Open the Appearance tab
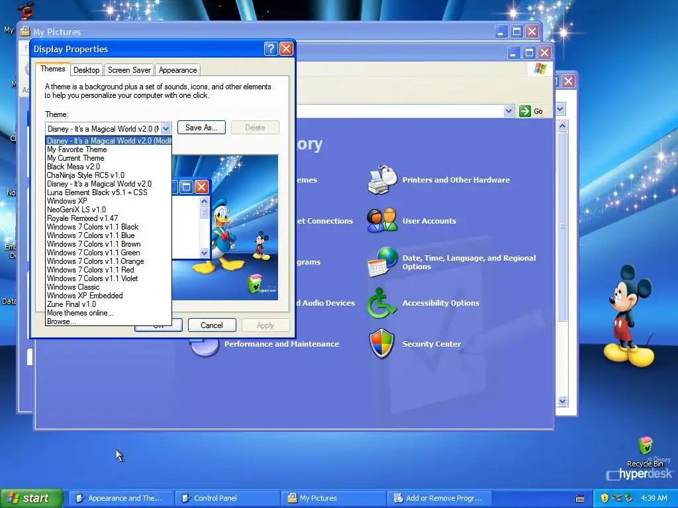678x508 pixels. [x=177, y=70]
